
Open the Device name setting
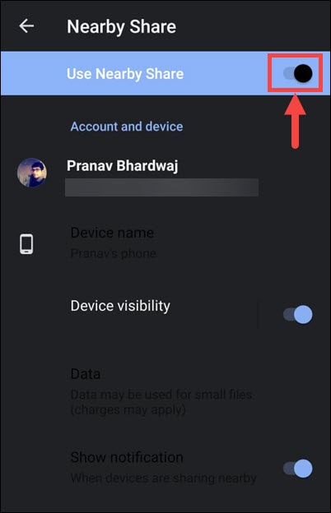(165, 243)
